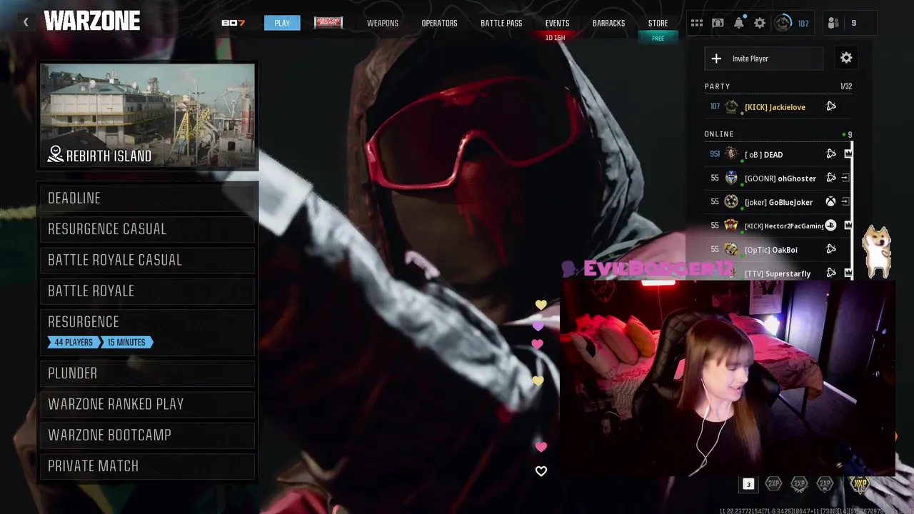Select friend [GOONR] ohGhoster

(x=780, y=178)
